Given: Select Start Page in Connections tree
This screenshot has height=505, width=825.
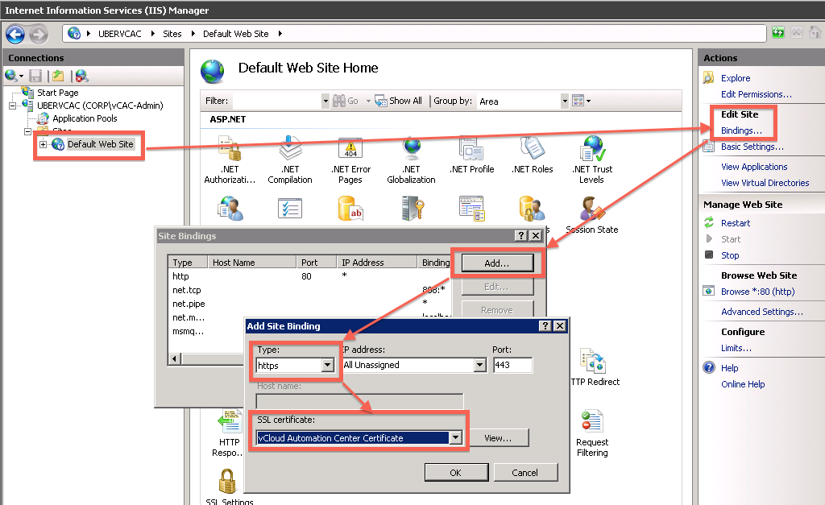Looking at the screenshot, I should 57,93.
